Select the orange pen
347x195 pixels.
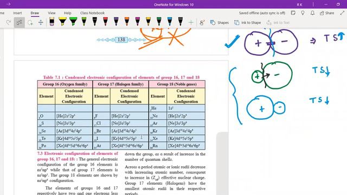click(x=127, y=22)
